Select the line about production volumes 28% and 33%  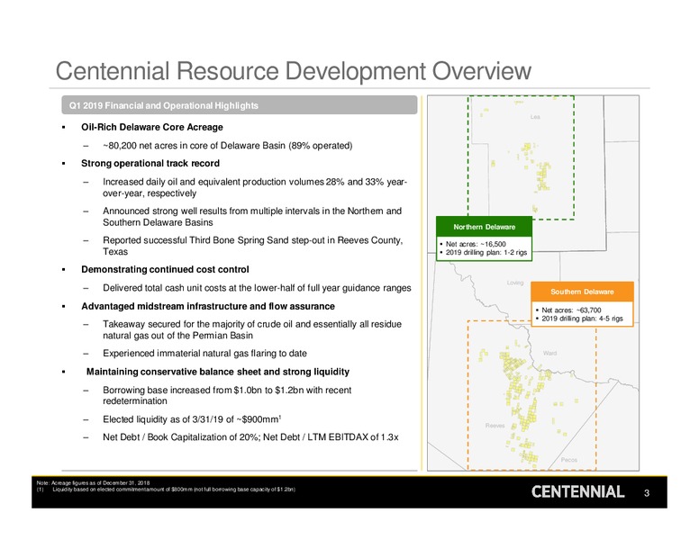255,187
